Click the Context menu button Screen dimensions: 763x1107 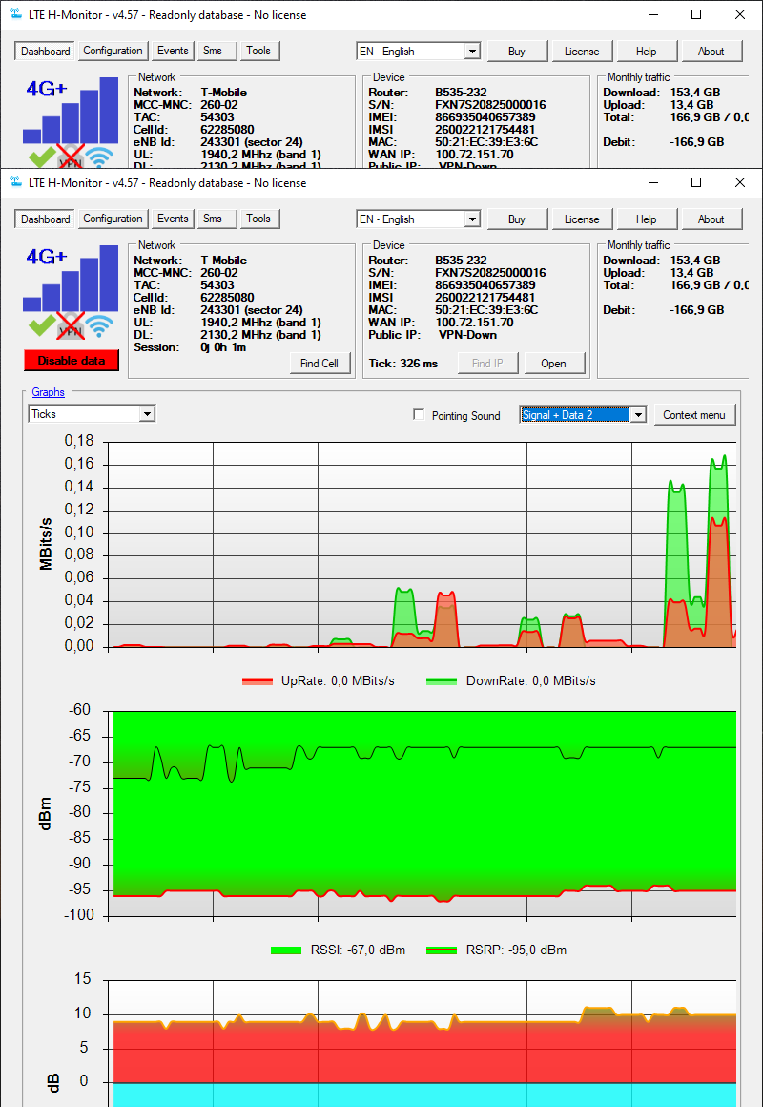[693, 414]
